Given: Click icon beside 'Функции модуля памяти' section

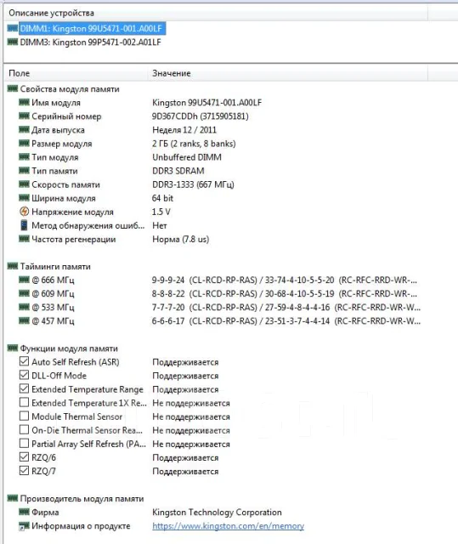Looking at the screenshot, I should click(x=13, y=348).
